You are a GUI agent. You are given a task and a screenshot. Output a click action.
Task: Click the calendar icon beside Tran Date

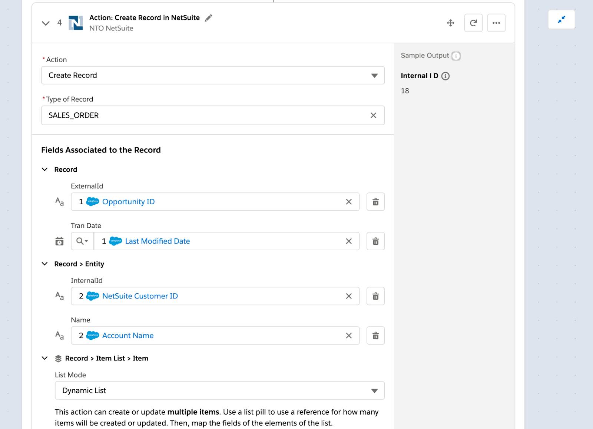click(x=59, y=241)
